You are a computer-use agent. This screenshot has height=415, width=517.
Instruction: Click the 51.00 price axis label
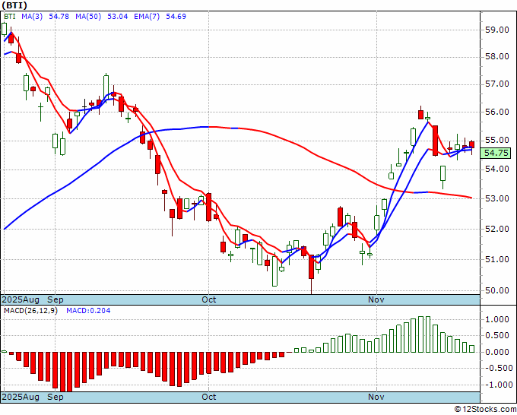click(497, 259)
